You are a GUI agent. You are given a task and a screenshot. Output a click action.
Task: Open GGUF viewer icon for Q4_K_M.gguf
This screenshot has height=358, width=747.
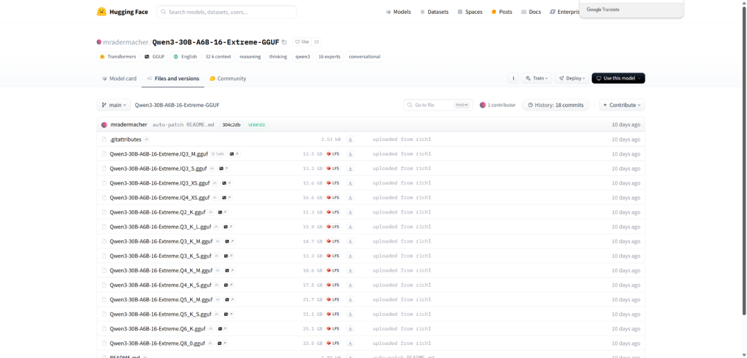[230, 270]
